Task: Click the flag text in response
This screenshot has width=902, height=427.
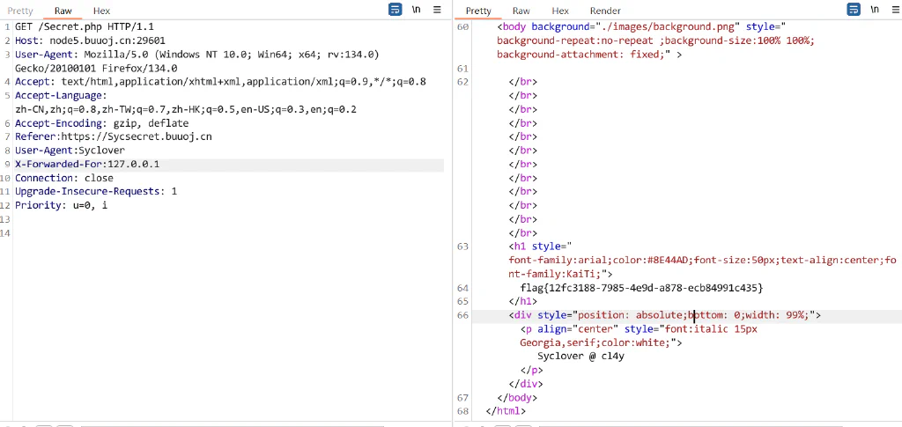Action: pos(641,288)
